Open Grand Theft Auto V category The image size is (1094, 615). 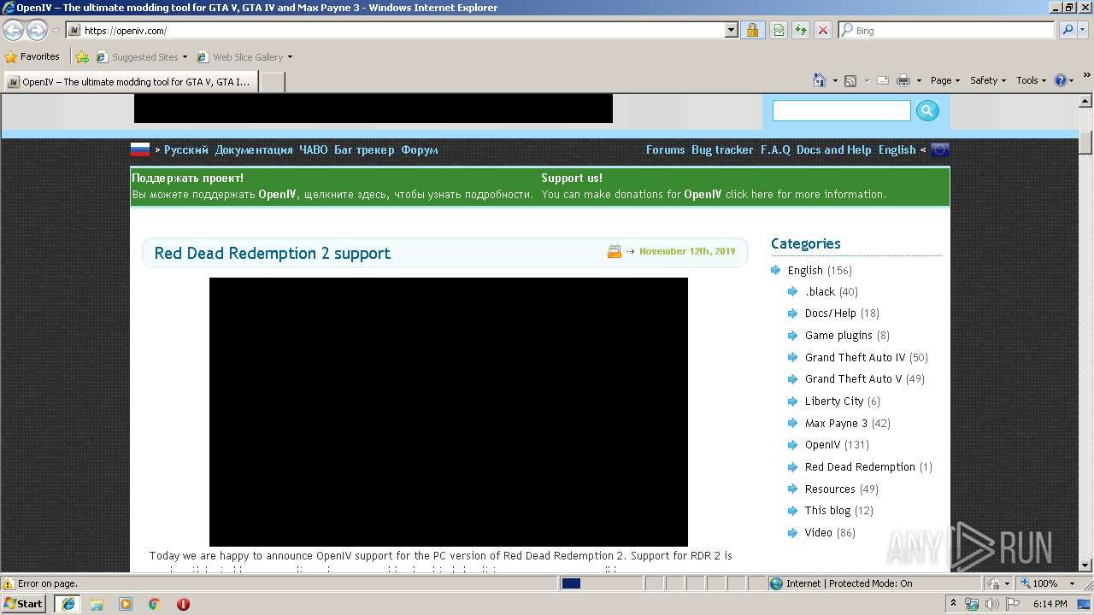(853, 378)
